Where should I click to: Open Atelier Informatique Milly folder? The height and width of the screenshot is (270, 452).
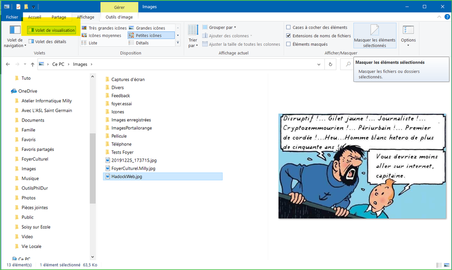pos(47,101)
